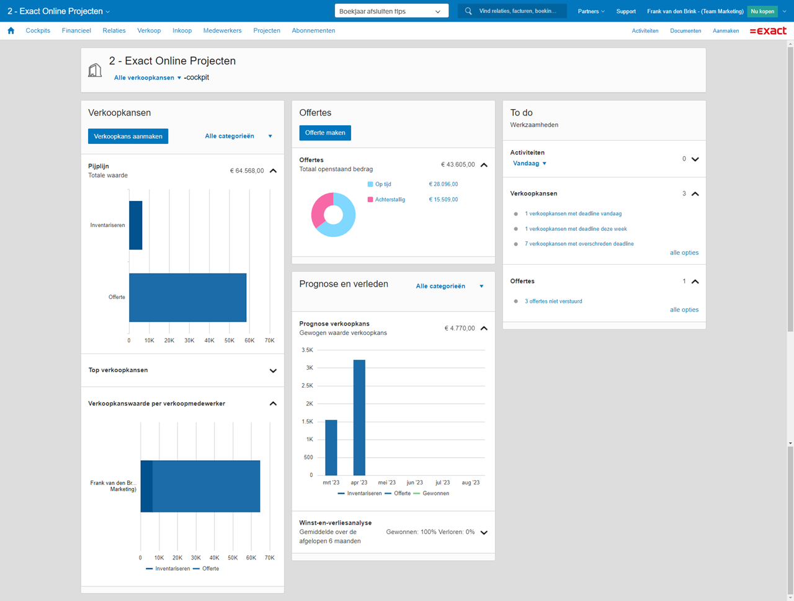Viewport: 794px width, 601px height.
Task: Collapse the Prognose verkoopkans chevron
Action: point(484,328)
